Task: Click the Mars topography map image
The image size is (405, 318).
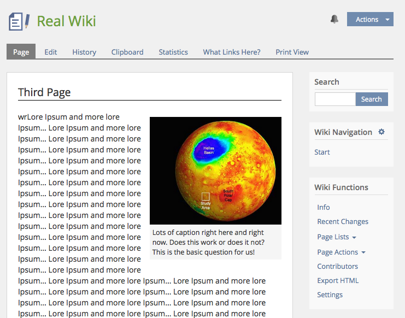Action: coord(215,170)
